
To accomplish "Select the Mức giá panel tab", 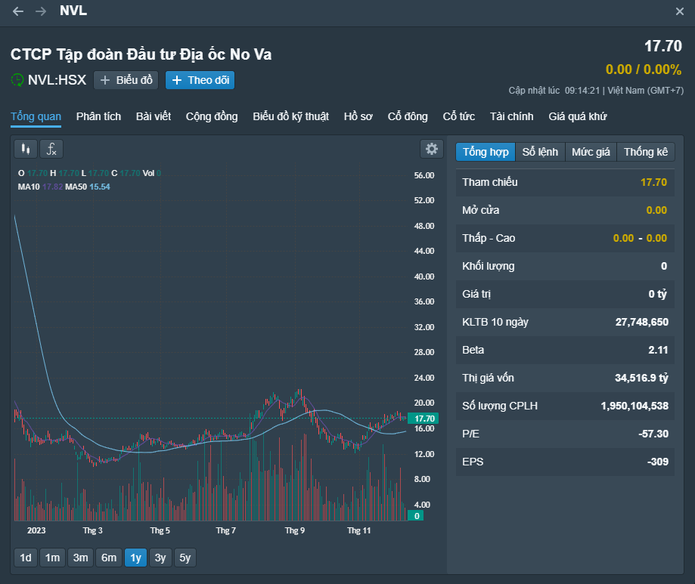I will pos(591,152).
